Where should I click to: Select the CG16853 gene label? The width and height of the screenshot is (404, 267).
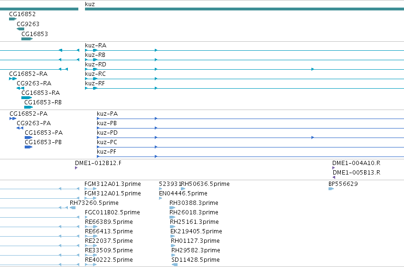click(35, 34)
